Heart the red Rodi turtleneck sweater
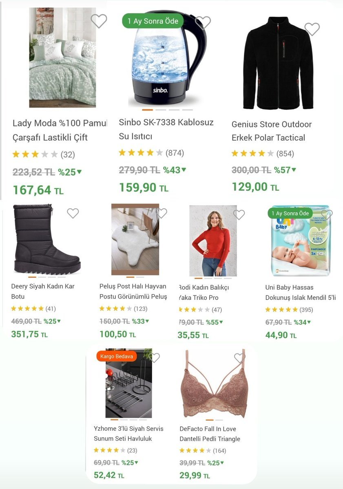Image resolution: width=343 pixels, height=489 pixels. (x=239, y=215)
